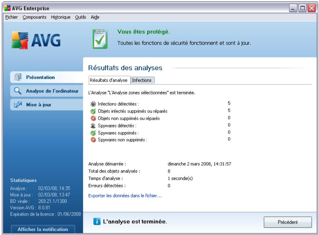
Task: Click the '1 seconde(s)' analysis time value
Action: pos(180,179)
